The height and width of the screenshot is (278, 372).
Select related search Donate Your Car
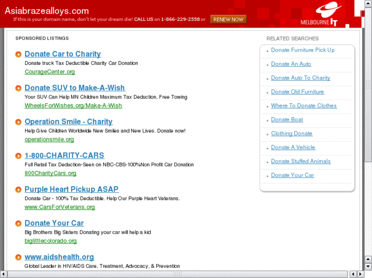click(293, 175)
